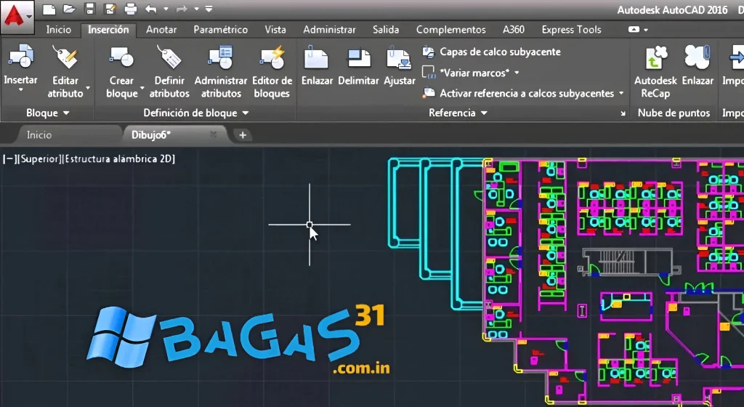Click the Crear bloque icon

[x=121, y=58]
